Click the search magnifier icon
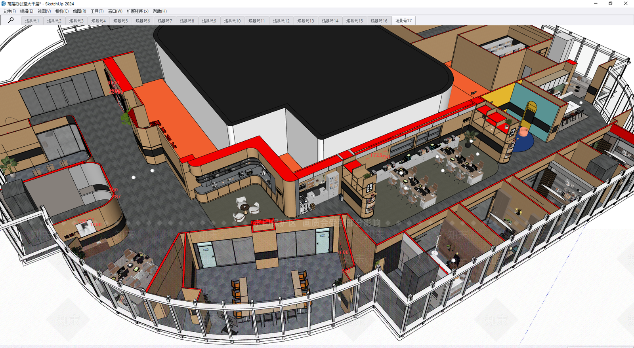The height and width of the screenshot is (348, 634). [x=11, y=20]
